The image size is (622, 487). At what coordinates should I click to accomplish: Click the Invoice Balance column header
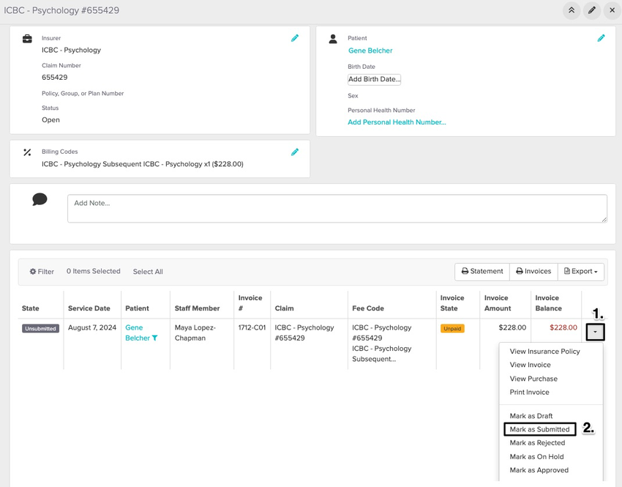point(548,303)
